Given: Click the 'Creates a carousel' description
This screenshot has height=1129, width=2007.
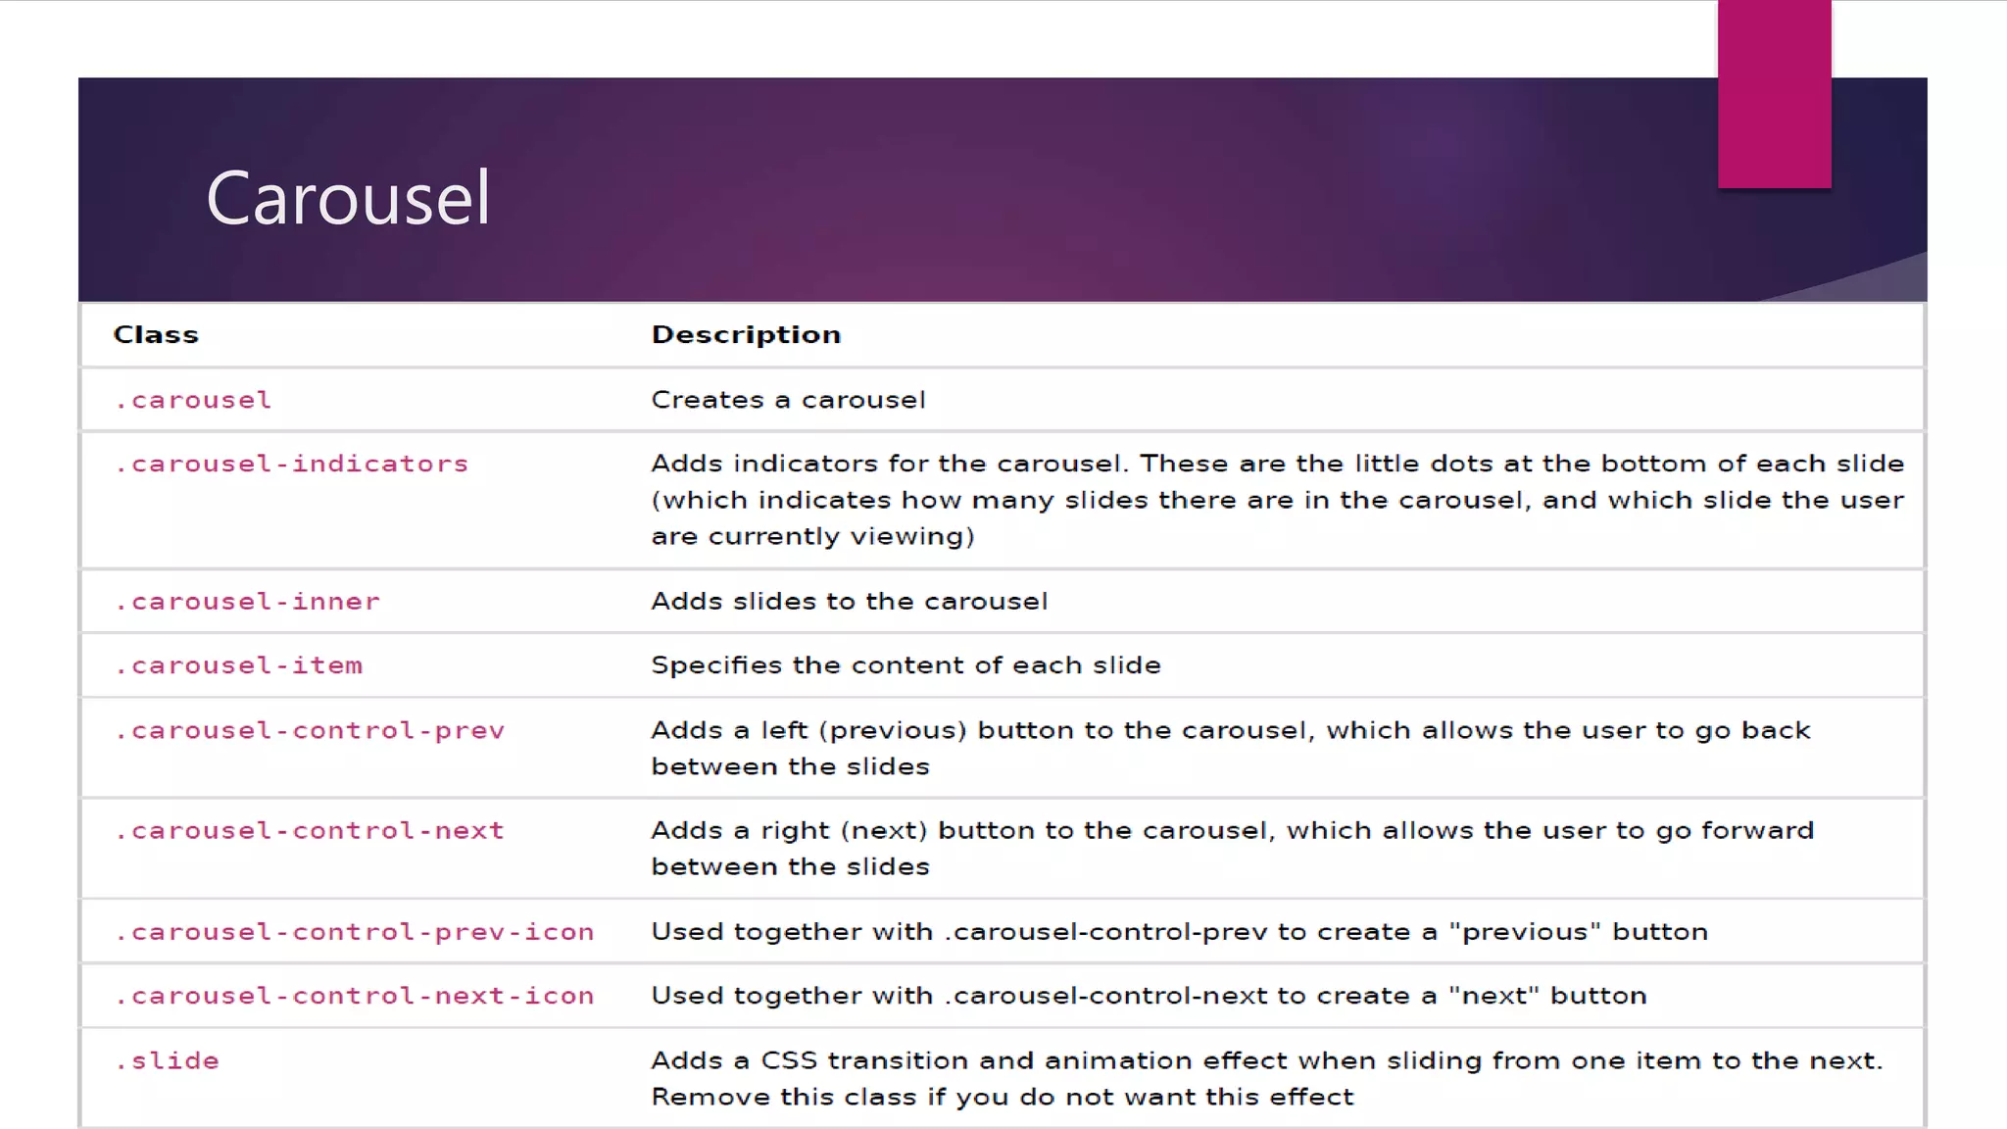Looking at the screenshot, I should tap(788, 400).
